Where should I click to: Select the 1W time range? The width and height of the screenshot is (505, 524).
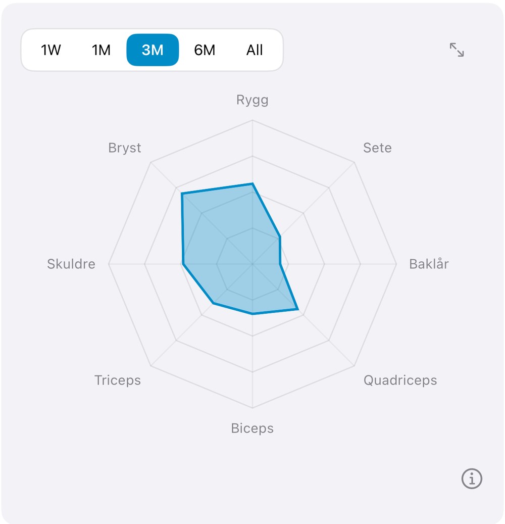51,50
